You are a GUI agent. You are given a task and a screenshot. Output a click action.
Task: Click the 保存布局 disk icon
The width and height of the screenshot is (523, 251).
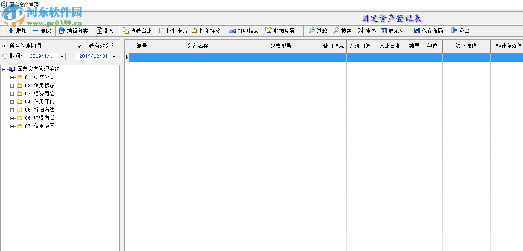click(x=417, y=31)
